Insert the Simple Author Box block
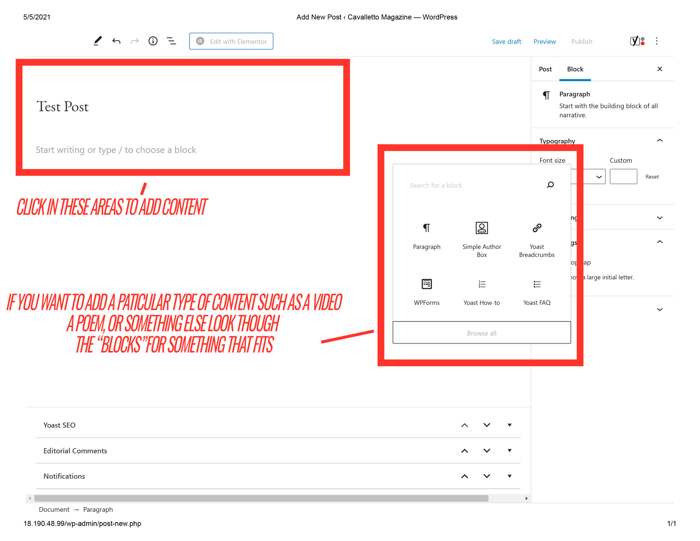 [x=482, y=239]
